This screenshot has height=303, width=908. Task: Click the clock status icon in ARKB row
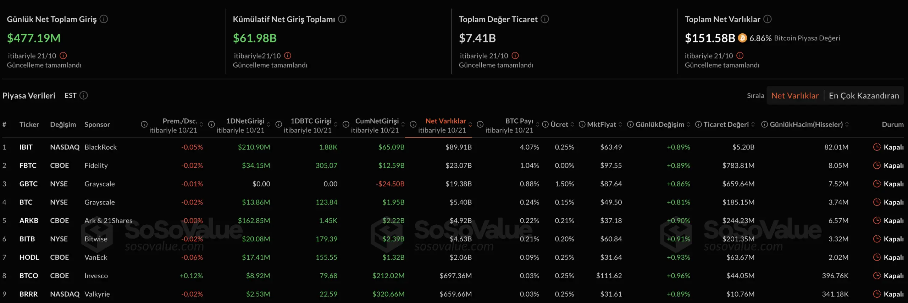[x=877, y=220]
